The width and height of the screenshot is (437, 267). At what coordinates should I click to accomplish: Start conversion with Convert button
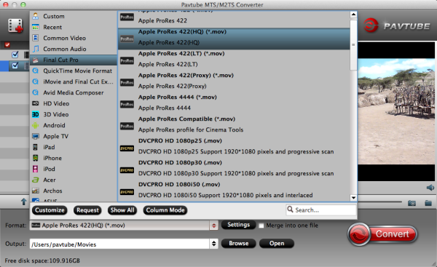[x=382, y=234]
